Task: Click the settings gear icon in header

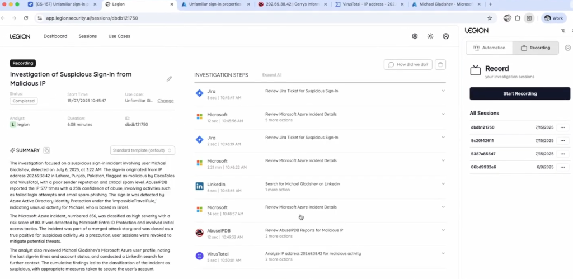Action: [x=415, y=36]
